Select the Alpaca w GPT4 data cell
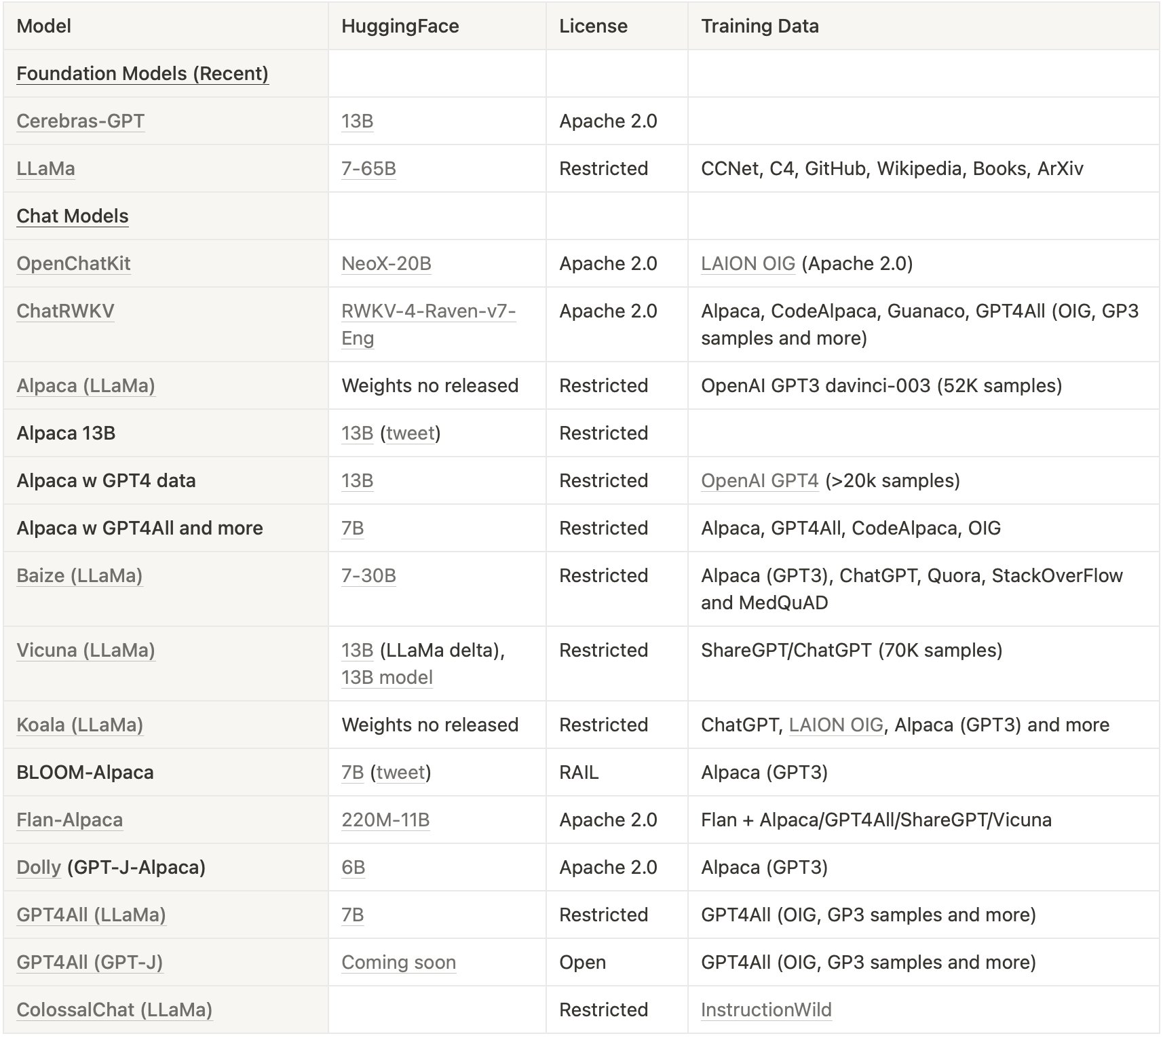Viewport: 1163px width, 1038px height. [166, 480]
